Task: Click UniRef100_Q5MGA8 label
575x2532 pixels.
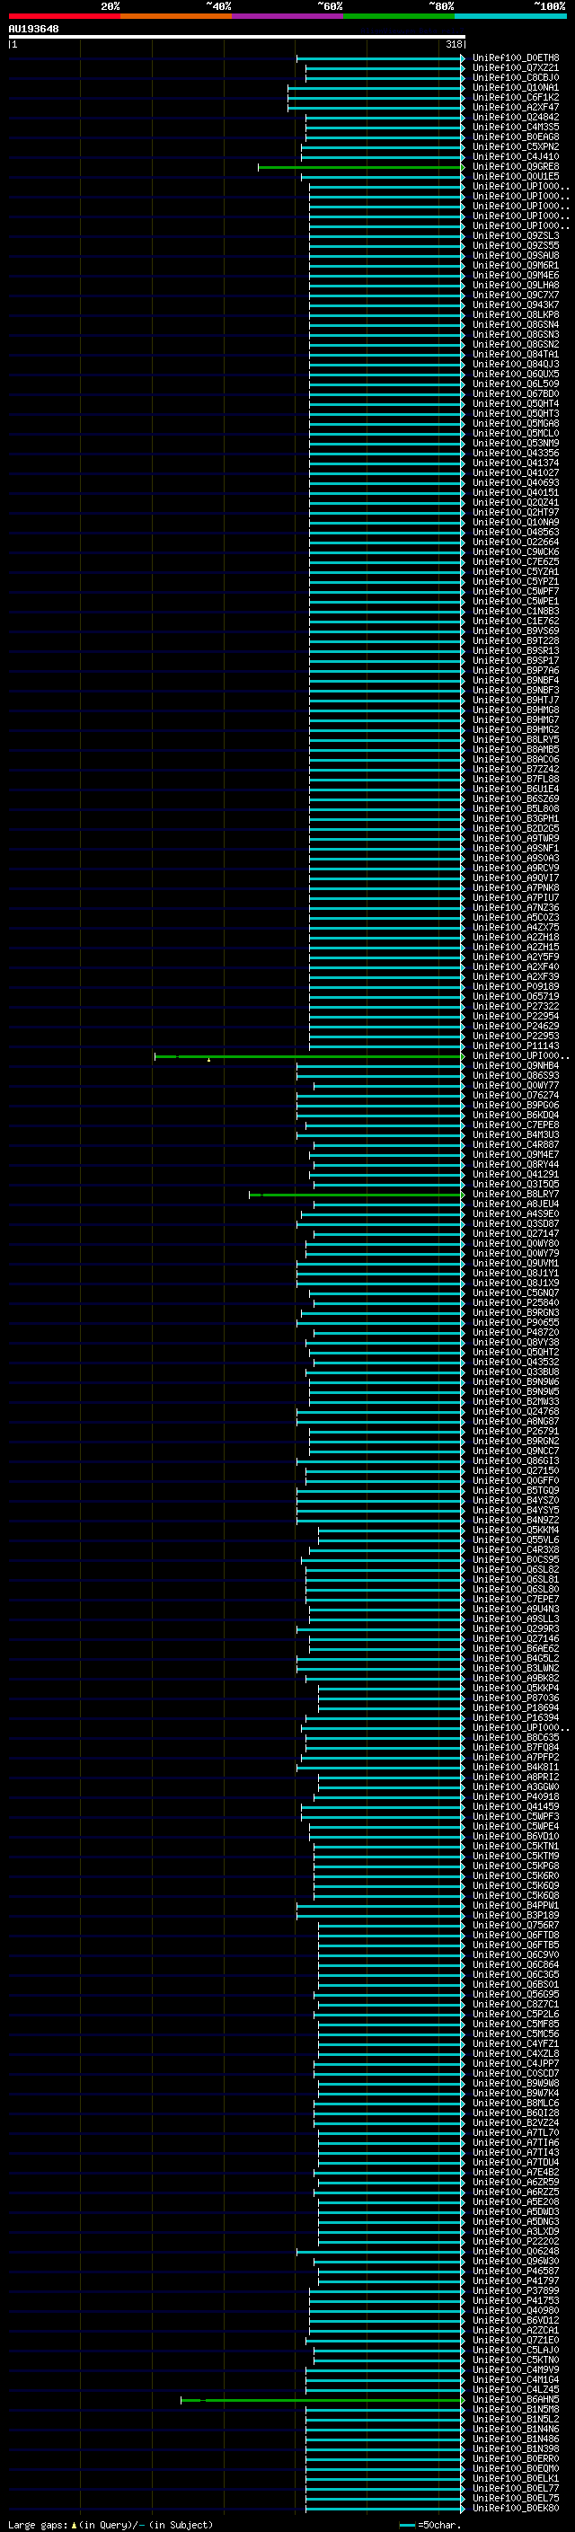Action: (x=516, y=424)
